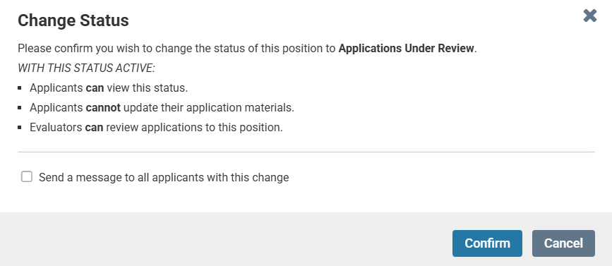The image size is (612, 266).
Task: Click the 'WITH THIS STATUS ACTIVE:' italic line
Action: (86, 68)
